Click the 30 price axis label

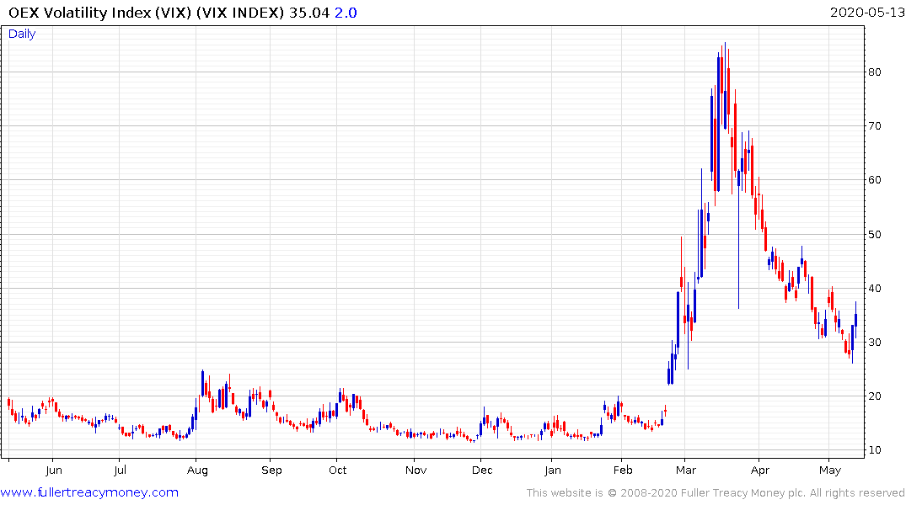point(875,343)
